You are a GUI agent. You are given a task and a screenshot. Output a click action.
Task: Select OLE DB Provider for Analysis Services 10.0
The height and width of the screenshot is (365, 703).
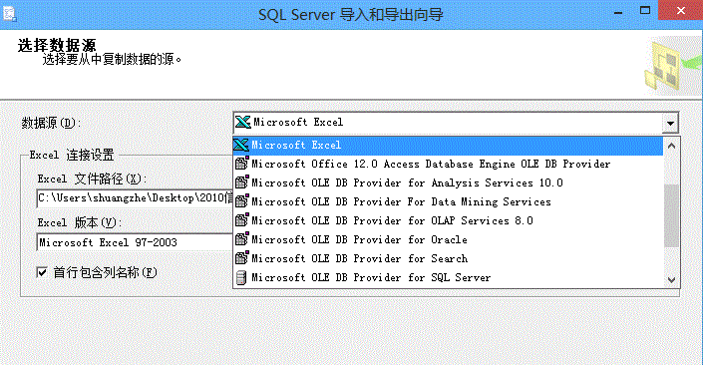click(448, 182)
